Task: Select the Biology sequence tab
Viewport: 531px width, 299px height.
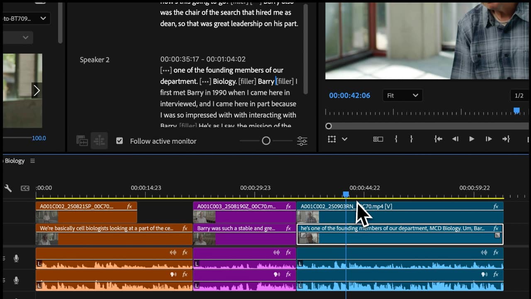Action: point(15,161)
